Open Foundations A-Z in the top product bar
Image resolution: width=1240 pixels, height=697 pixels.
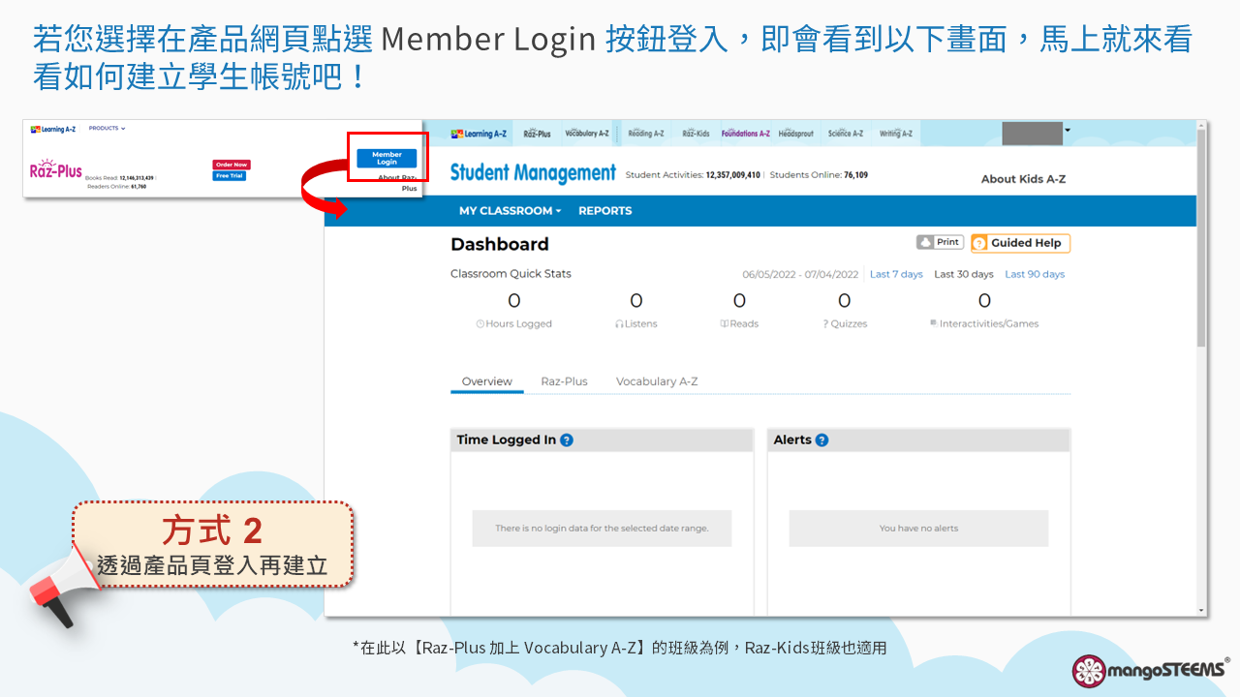(746, 134)
